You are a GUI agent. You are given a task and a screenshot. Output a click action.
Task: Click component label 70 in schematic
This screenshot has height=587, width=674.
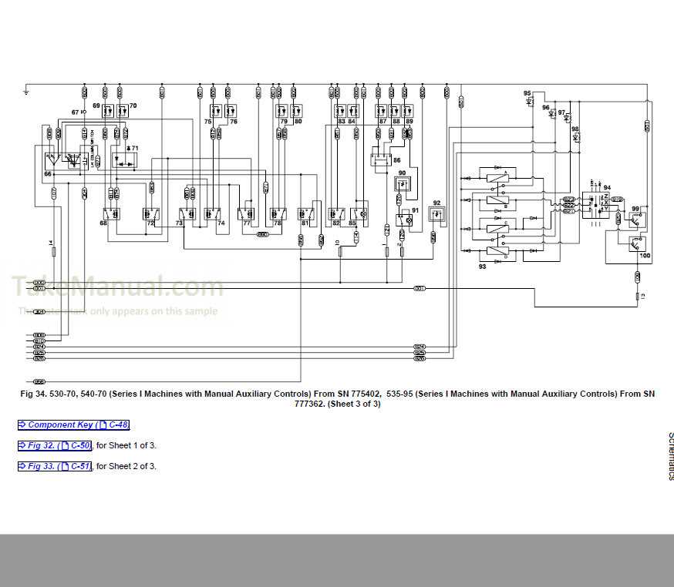click(x=133, y=106)
